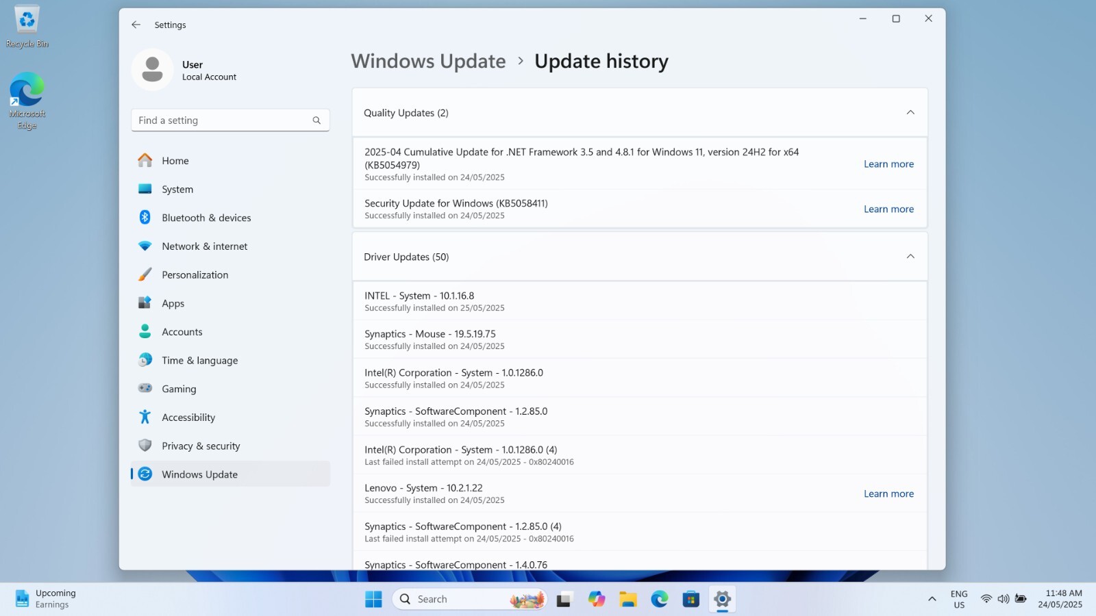This screenshot has width=1096, height=616.
Task: Open Task View in the taskbar
Action: pyautogui.click(x=564, y=600)
